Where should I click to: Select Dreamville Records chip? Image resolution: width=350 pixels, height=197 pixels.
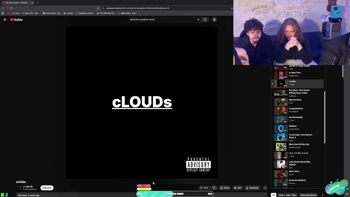click(x=309, y=195)
